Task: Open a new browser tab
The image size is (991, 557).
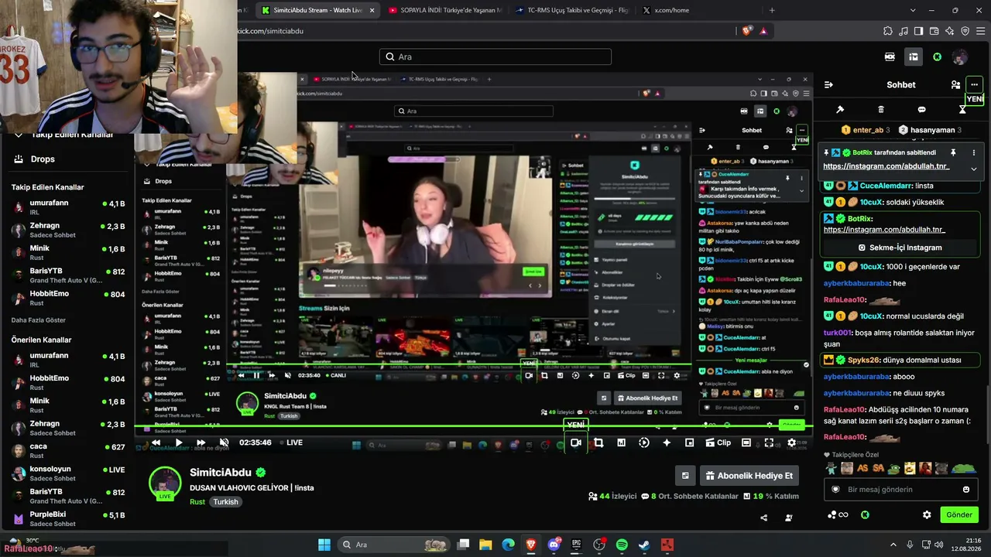Action: coord(772,10)
